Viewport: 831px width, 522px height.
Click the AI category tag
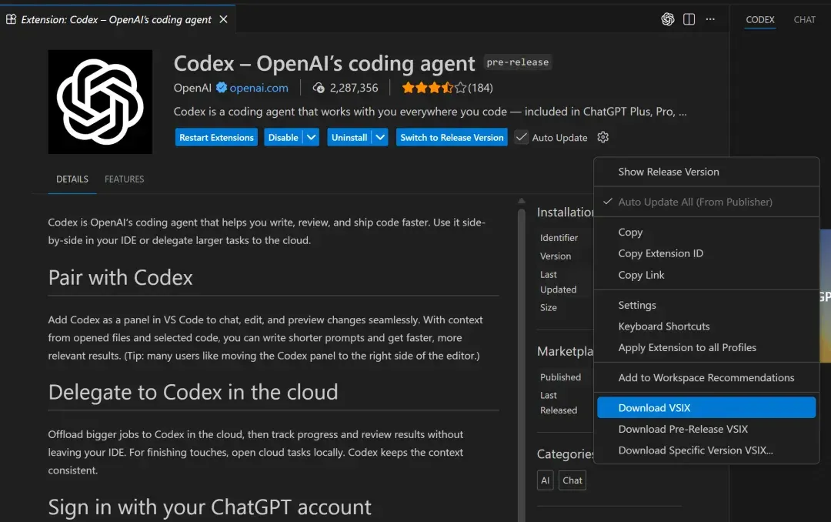[x=546, y=480]
